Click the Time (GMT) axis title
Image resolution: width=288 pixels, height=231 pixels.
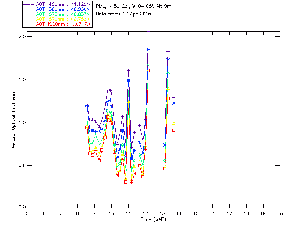tap(153, 220)
